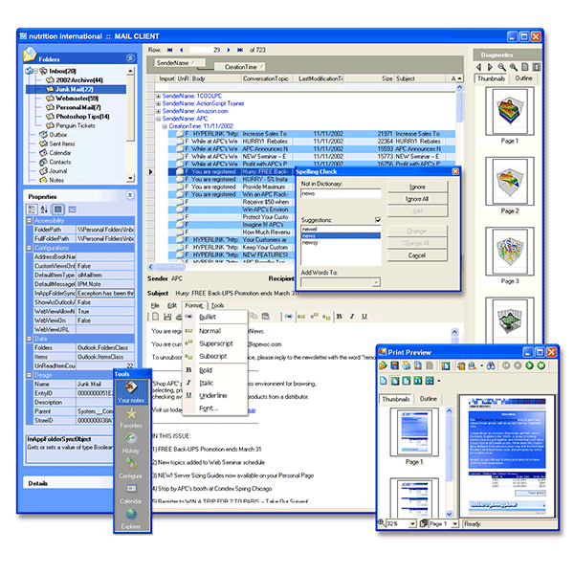
Task: Select Page 1 thumbnail in Print Preview
Action: (x=414, y=432)
